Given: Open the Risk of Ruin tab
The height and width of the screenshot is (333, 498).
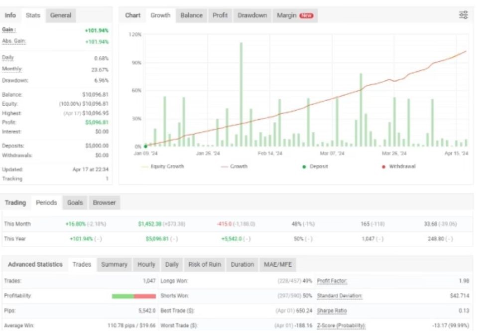Looking at the screenshot, I should coord(204,265).
